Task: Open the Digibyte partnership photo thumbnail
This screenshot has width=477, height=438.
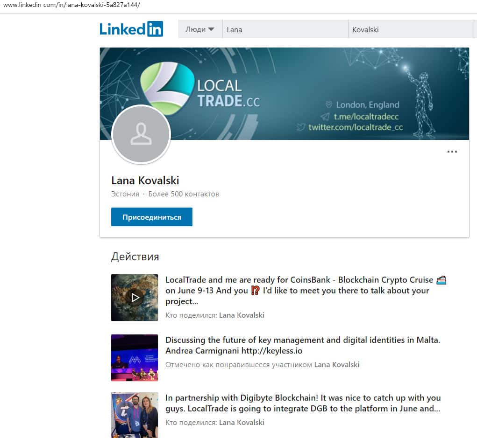Action: 135,415
